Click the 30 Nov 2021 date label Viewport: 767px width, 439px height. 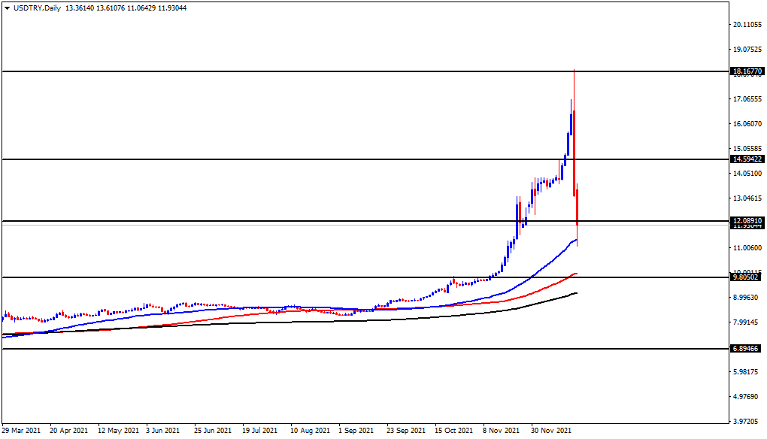551,431
